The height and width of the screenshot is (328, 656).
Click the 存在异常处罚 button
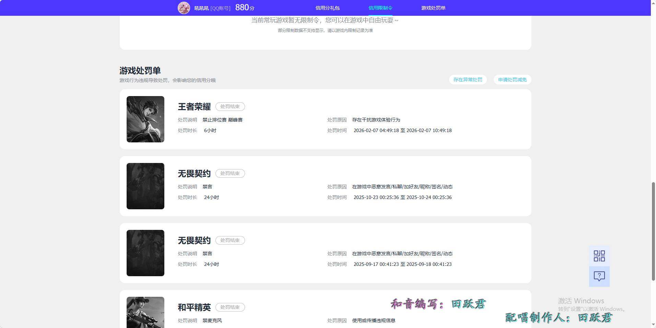pos(468,80)
